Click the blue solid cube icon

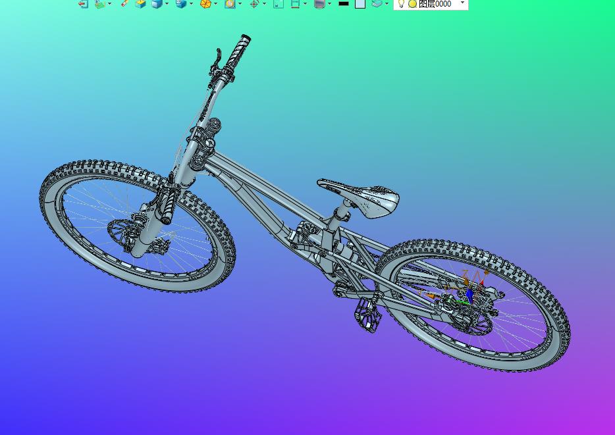157,4
